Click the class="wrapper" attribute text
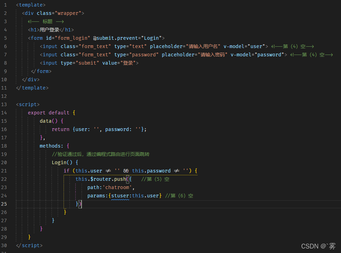Image resolution: width=341 pixels, height=253 pixels. pos(59,13)
